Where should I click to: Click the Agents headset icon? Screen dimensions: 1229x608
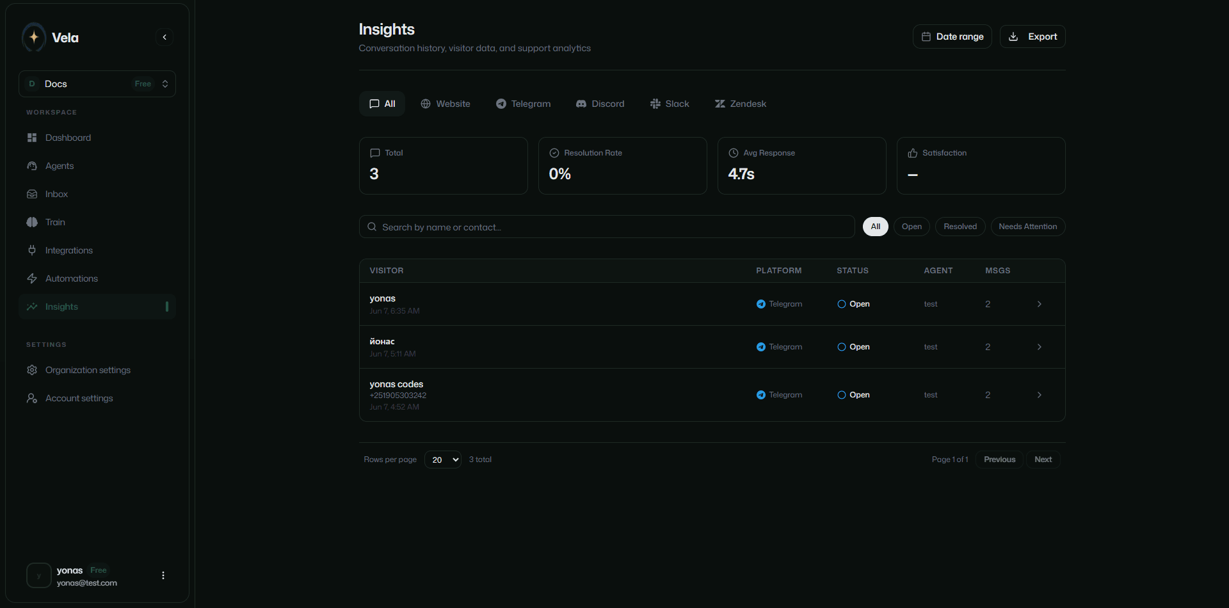pos(32,166)
